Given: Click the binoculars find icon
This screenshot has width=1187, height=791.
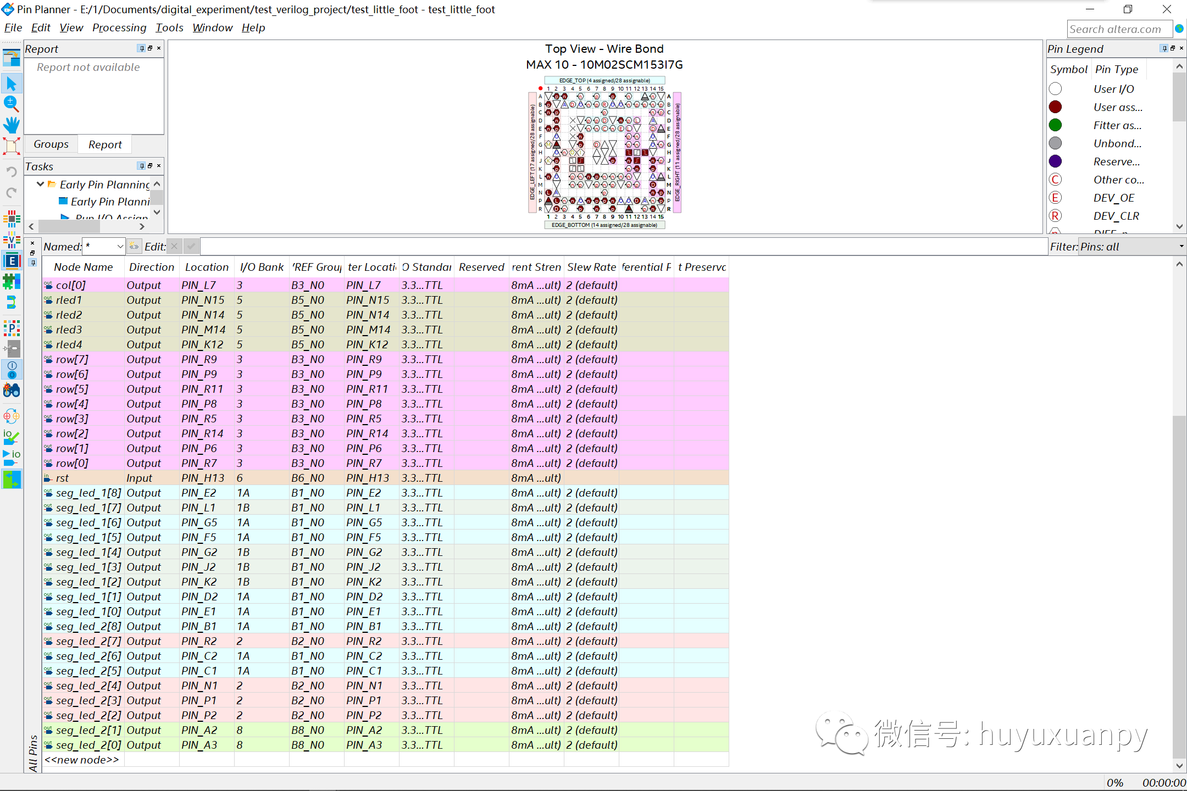Looking at the screenshot, I should 12,391.
